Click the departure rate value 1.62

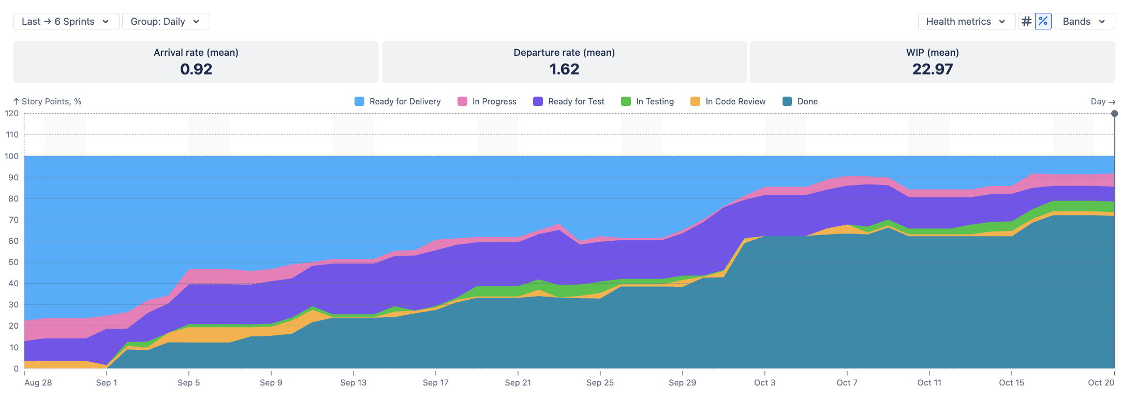(564, 69)
